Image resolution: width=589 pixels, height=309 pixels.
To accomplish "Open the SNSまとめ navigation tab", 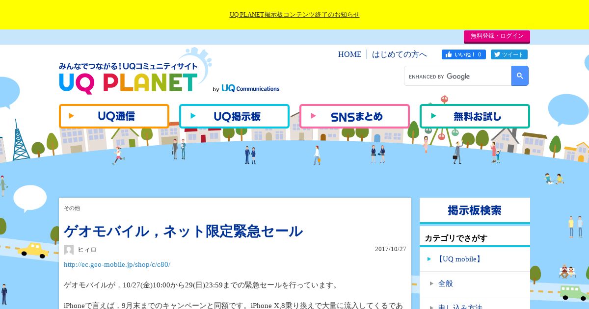I will (x=354, y=116).
